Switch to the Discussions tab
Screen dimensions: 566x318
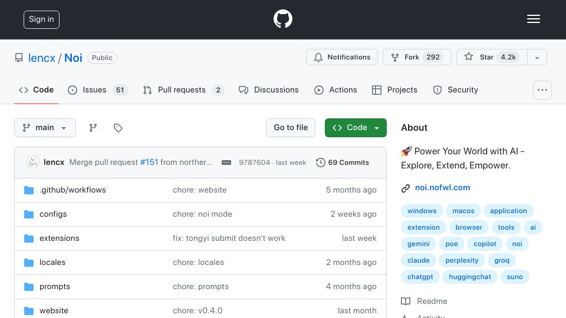(x=269, y=90)
